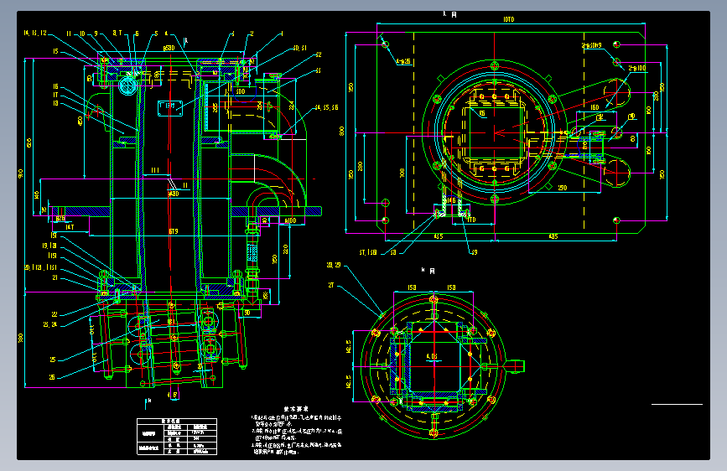
Task: Select the "28, 29" callout label
Action: click(x=334, y=265)
